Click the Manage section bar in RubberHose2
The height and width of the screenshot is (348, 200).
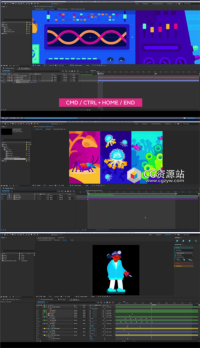(184, 266)
